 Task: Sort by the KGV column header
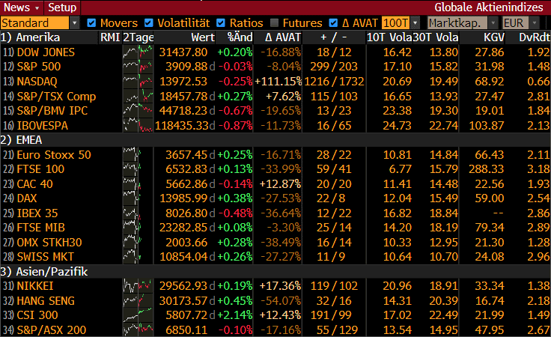pos(493,37)
